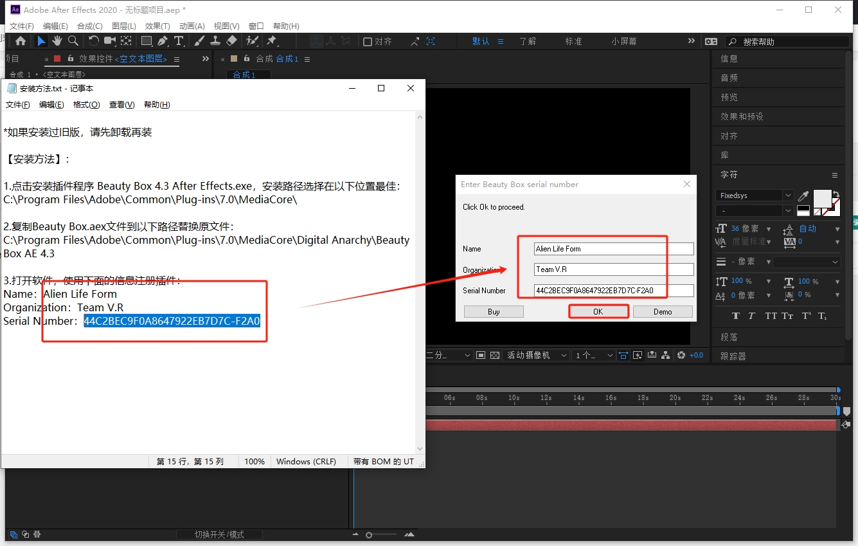Open the 图层(L) menu

tap(124, 26)
